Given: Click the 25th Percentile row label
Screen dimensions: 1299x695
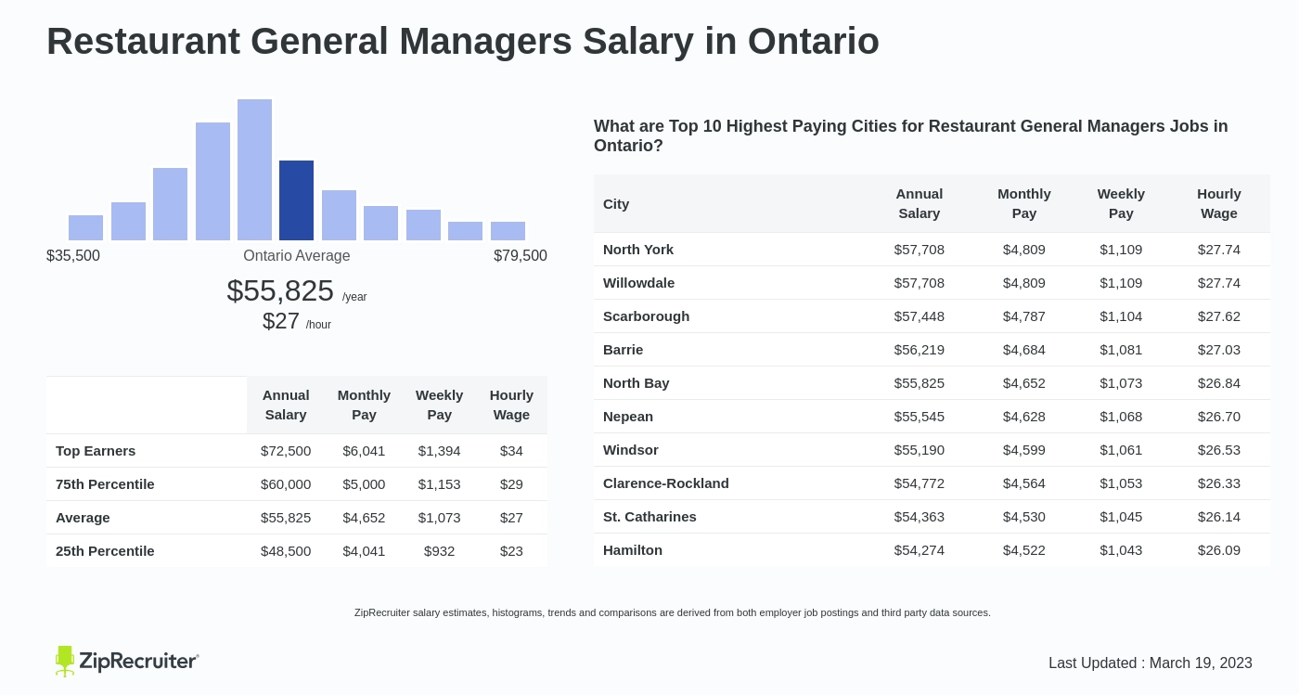Looking at the screenshot, I should click(x=105, y=551).
